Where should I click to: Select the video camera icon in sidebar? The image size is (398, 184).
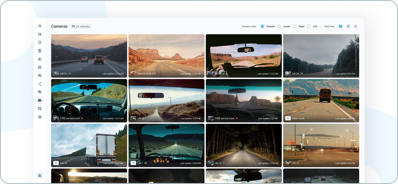point(40,100)
